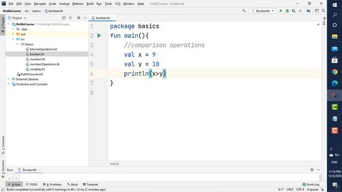Click the main() breadcrumb under editor

(114, 164)
